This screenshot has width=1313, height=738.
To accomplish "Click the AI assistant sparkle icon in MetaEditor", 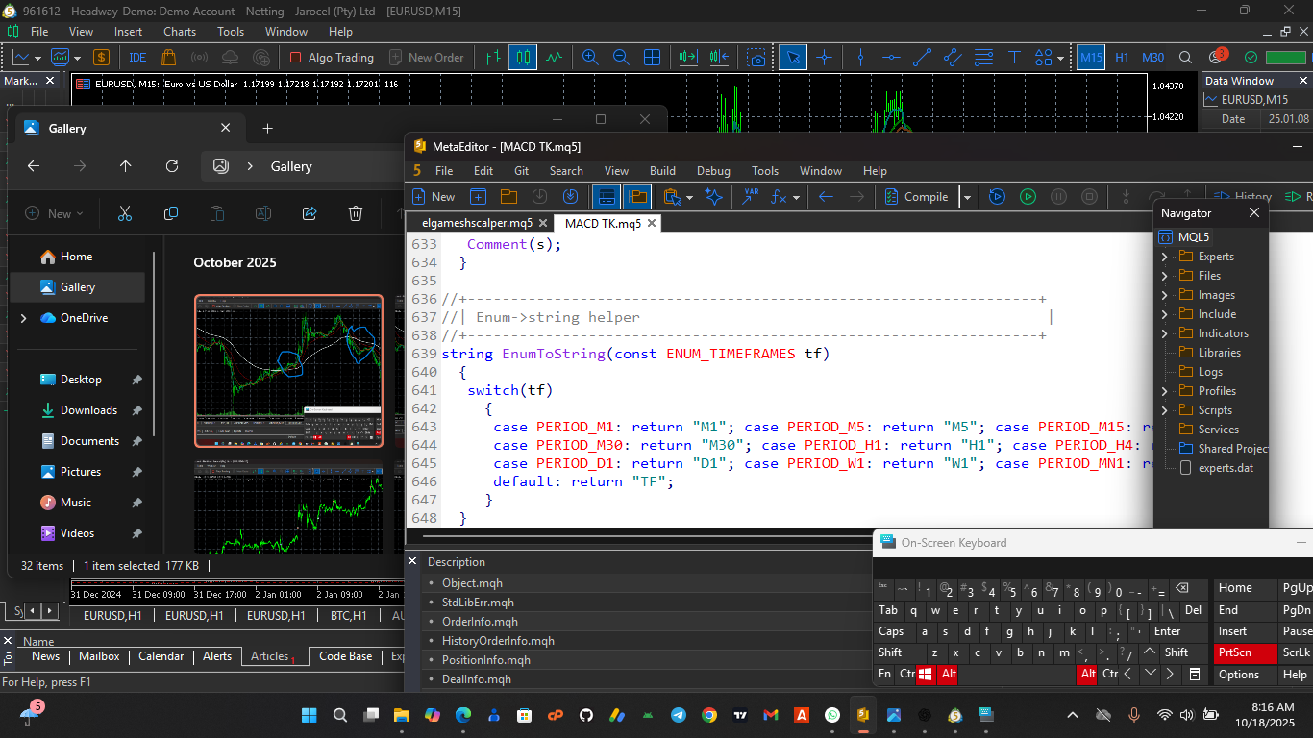I will tap(713, 197).
